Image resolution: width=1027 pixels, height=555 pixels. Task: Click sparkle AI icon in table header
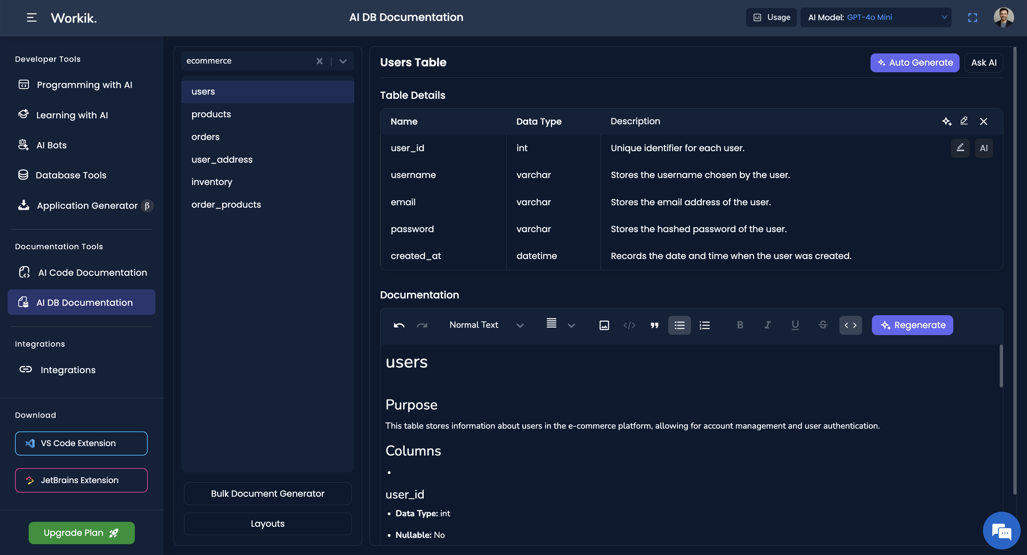click(x=946, y=121)
